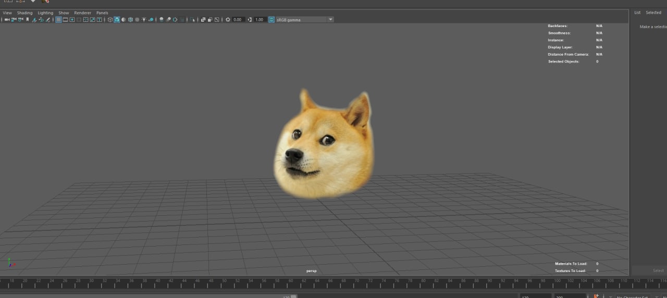Image resolution: width=667 pixels, height=298 pixels.
Task: Click the Lock Camera icon
Action: [14, 19]
